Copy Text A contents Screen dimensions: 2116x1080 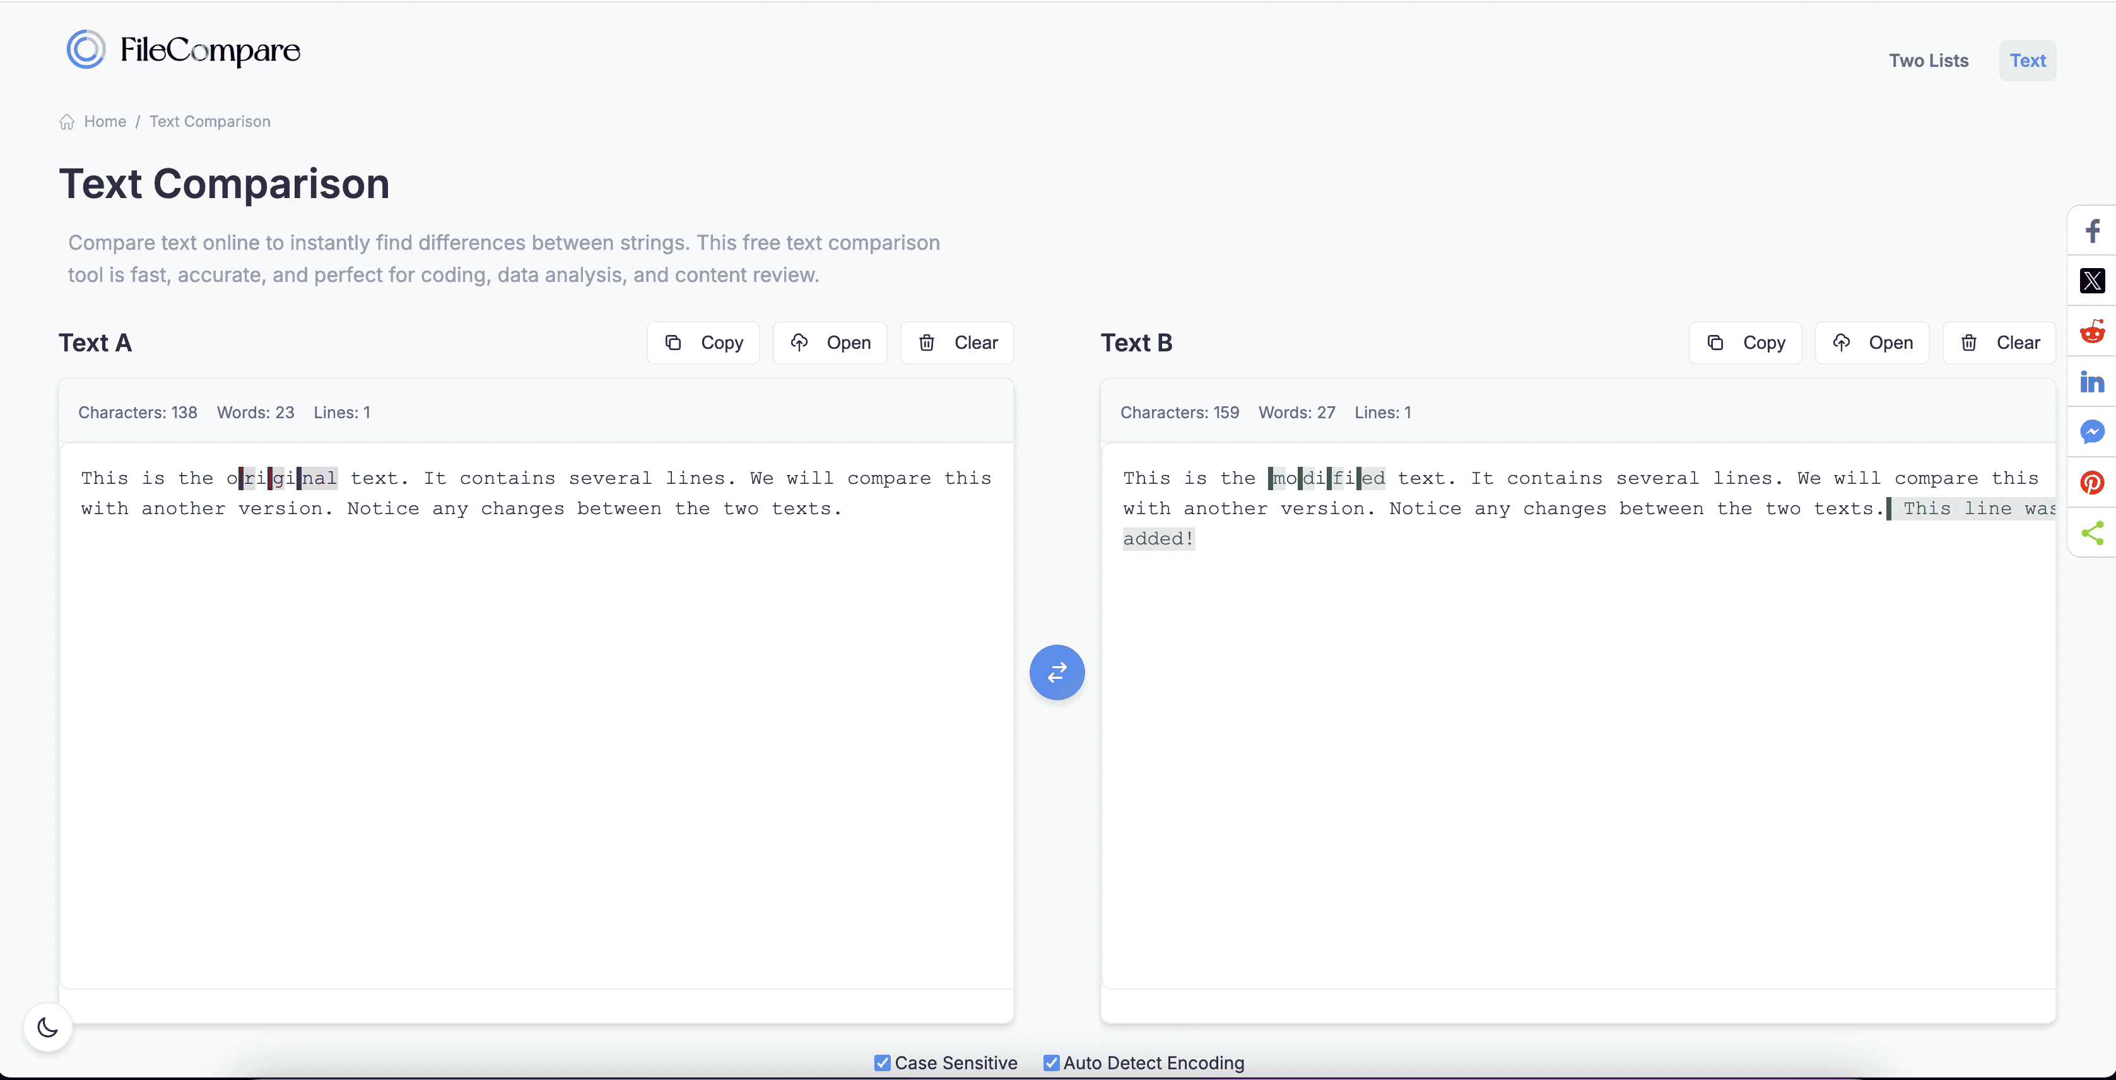click(703, 343)
